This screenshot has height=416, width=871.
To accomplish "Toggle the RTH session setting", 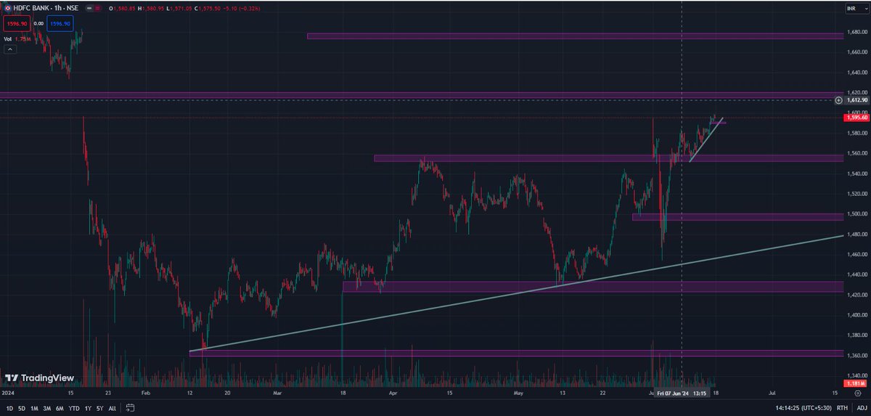I will (x=842, y=409).
